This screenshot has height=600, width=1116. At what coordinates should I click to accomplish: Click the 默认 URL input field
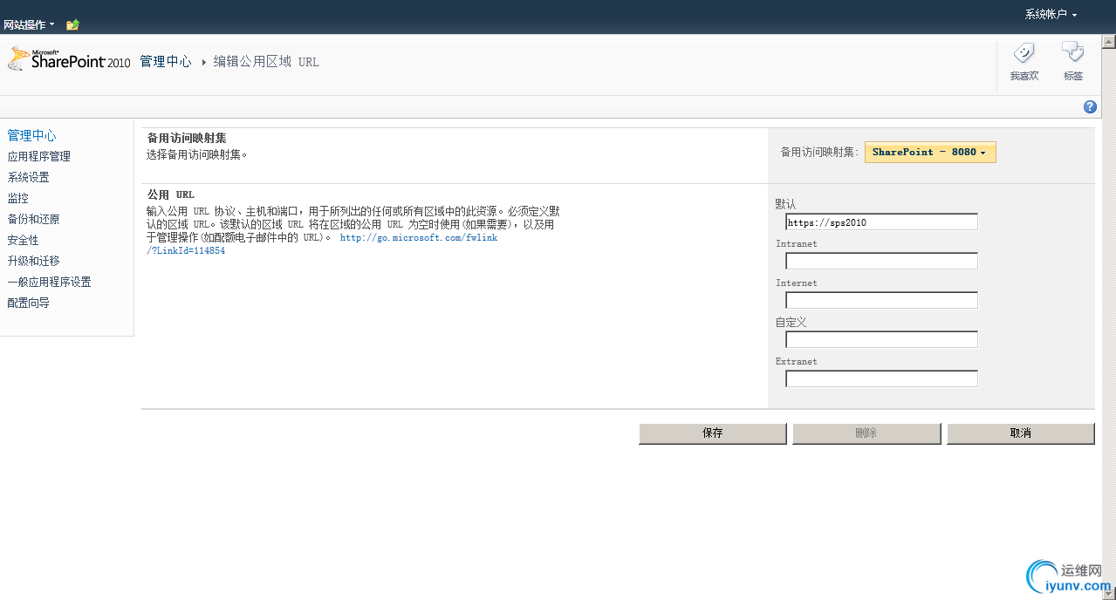point(881,222)
